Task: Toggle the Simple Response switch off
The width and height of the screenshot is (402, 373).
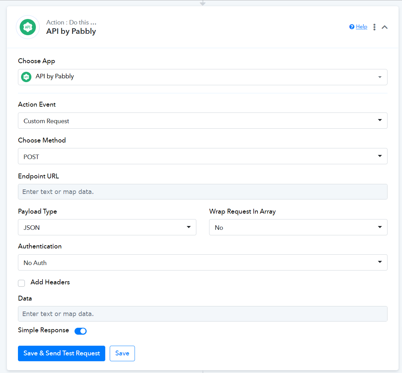Action: point(80,331)
